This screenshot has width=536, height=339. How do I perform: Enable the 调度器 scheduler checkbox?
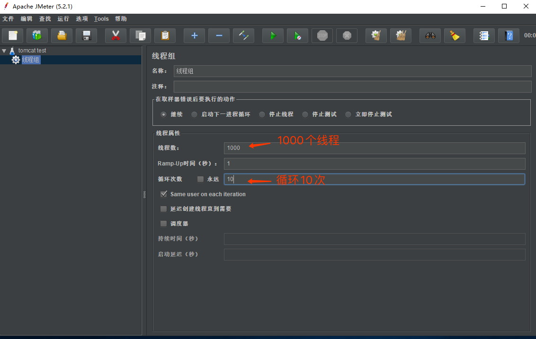point(164,224)
